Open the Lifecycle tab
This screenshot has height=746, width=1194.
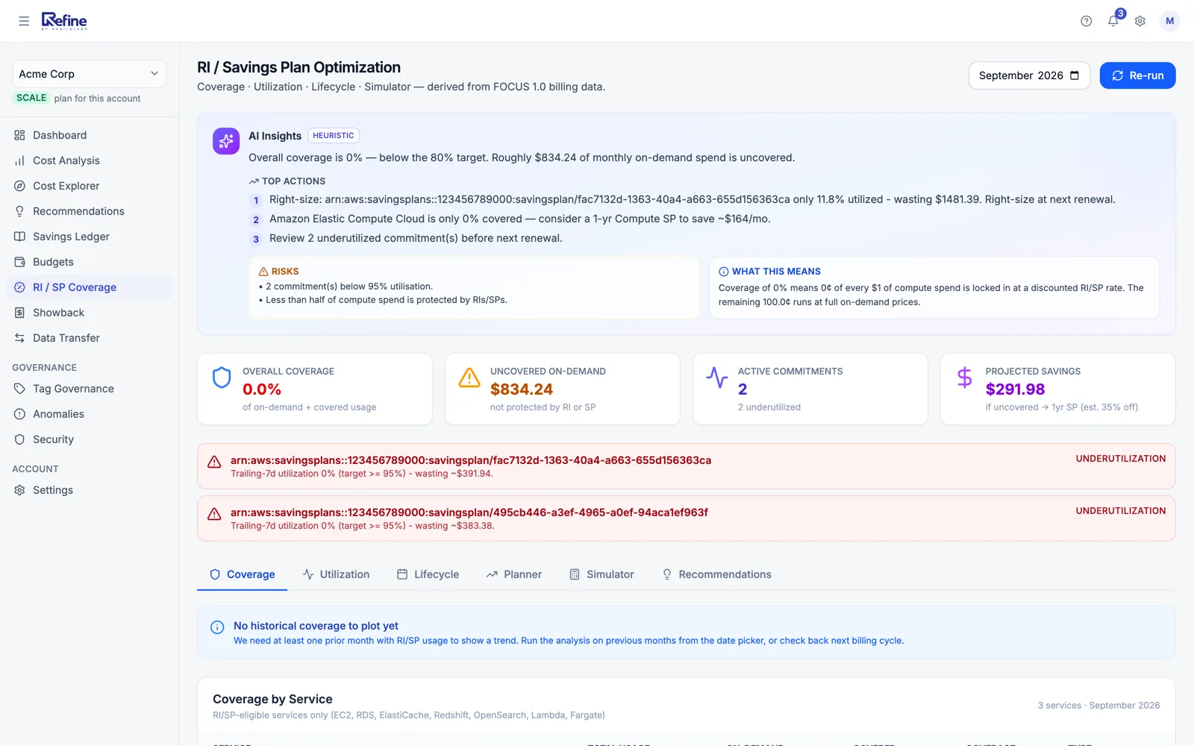coord(428,574)
